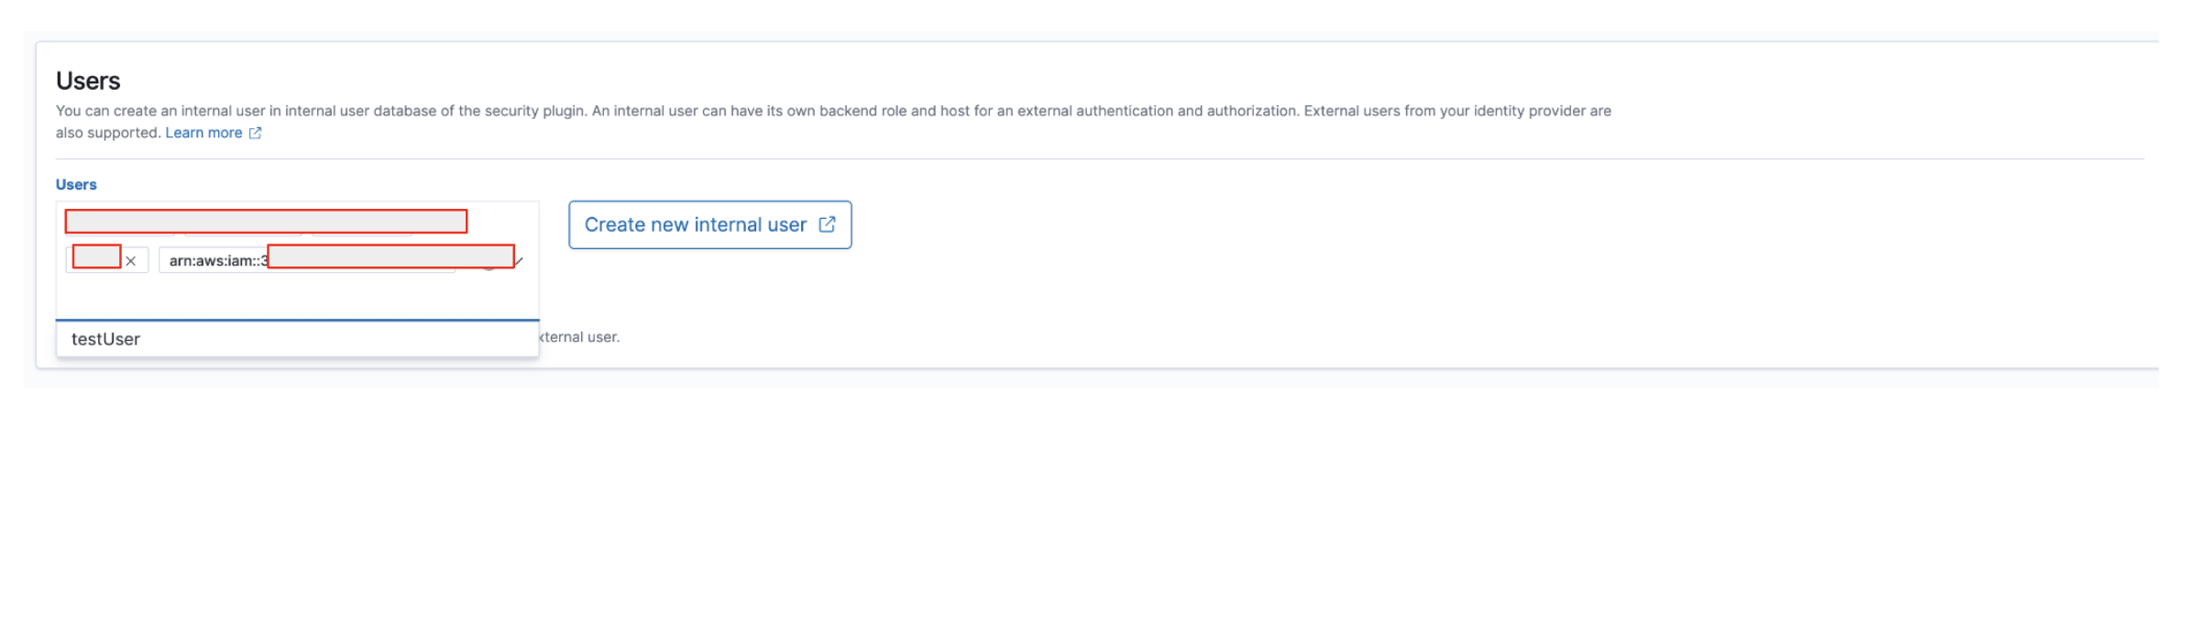Click the small redacted chip label
The width and height of the screenshot is (2187, 632).
click(x=96, y=257)
